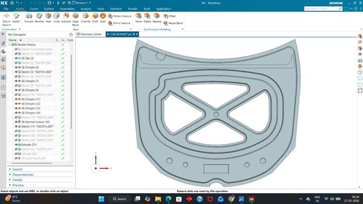Select Sketch (17) "SKETCH_007" in tree

pyautogui.click(x=37, y=126)
